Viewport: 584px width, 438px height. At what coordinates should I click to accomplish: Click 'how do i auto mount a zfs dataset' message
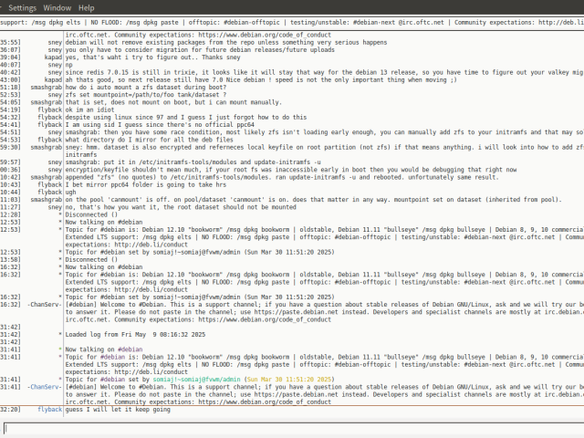click(x=146, y=88)
